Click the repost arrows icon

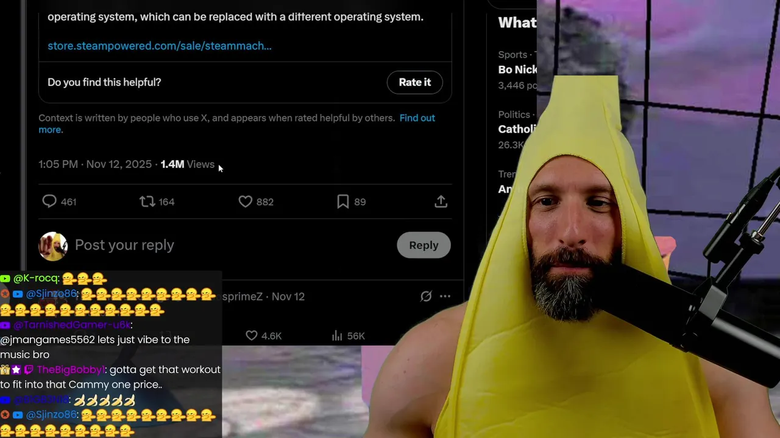coord(147,201)
